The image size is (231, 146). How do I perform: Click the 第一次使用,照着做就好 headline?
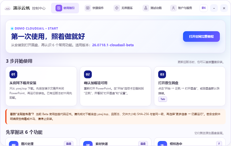(x=48, y=36)
